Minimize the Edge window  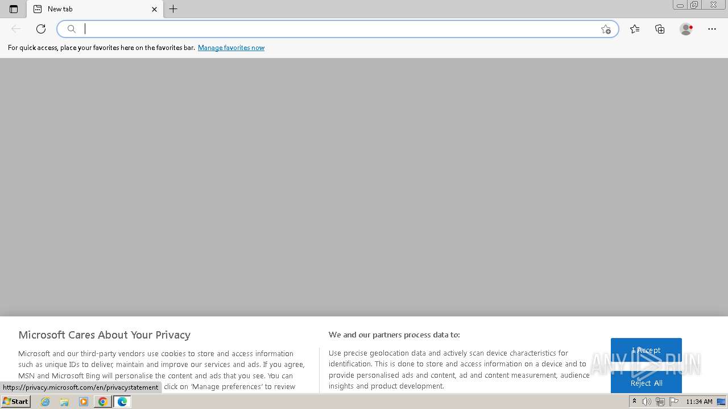tap(680, 5)
